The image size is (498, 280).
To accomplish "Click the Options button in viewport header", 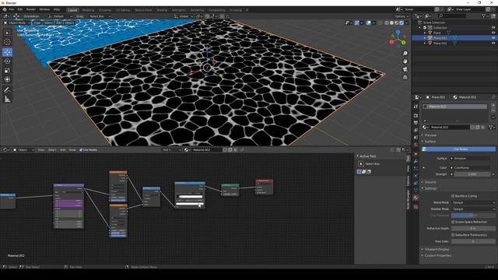I will click(402, 16).
